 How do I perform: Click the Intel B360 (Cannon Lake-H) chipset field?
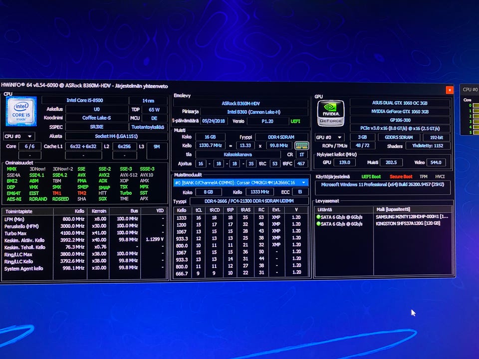[254, 112]
